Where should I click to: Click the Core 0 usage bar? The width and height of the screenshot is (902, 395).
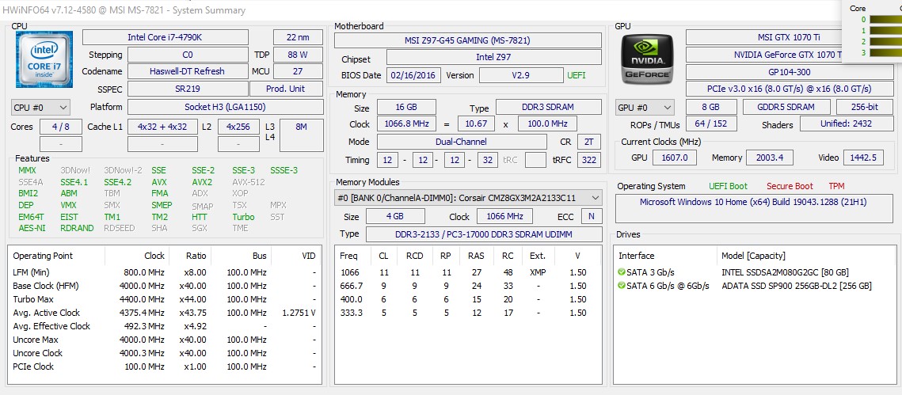(886, 20)
